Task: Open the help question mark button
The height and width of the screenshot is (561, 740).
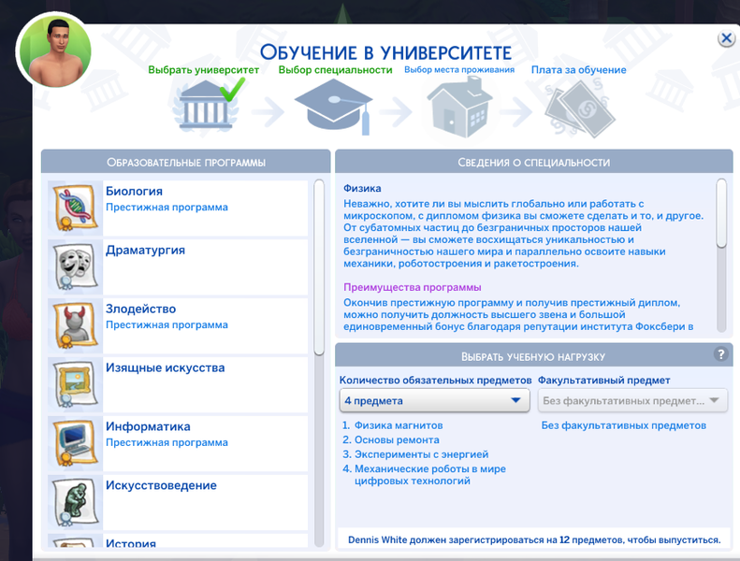Action: point(720,354)
